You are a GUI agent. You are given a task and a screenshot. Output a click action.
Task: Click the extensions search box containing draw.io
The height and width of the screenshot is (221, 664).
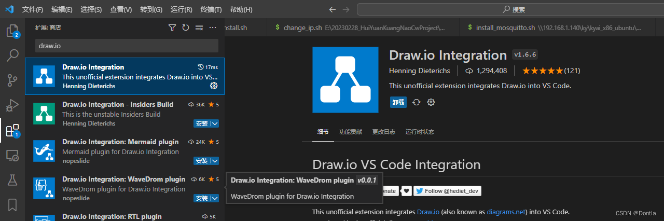pyautogui.click(x=127, y=46)
